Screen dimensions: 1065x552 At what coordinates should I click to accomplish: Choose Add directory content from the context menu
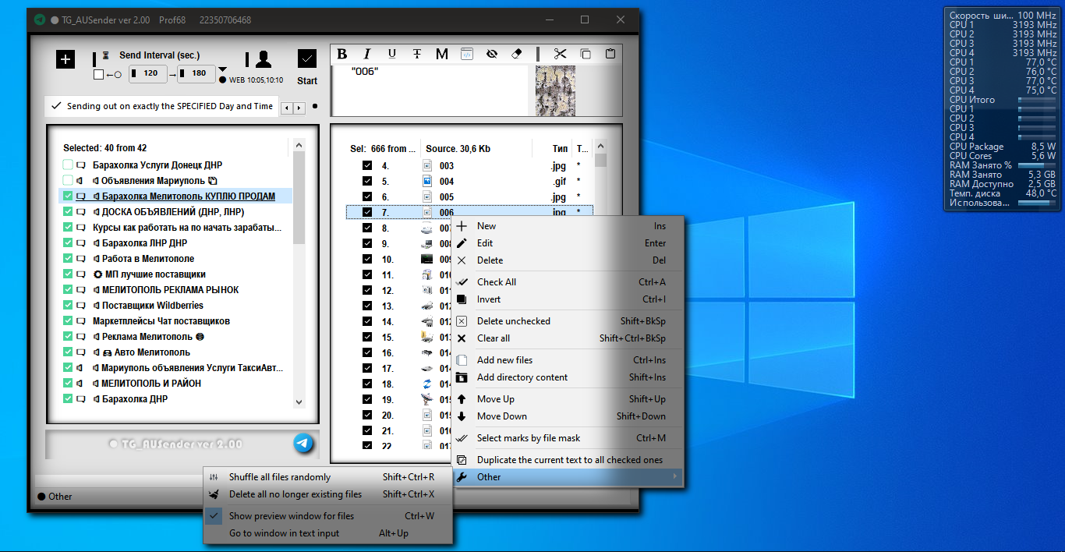(522, 377)
